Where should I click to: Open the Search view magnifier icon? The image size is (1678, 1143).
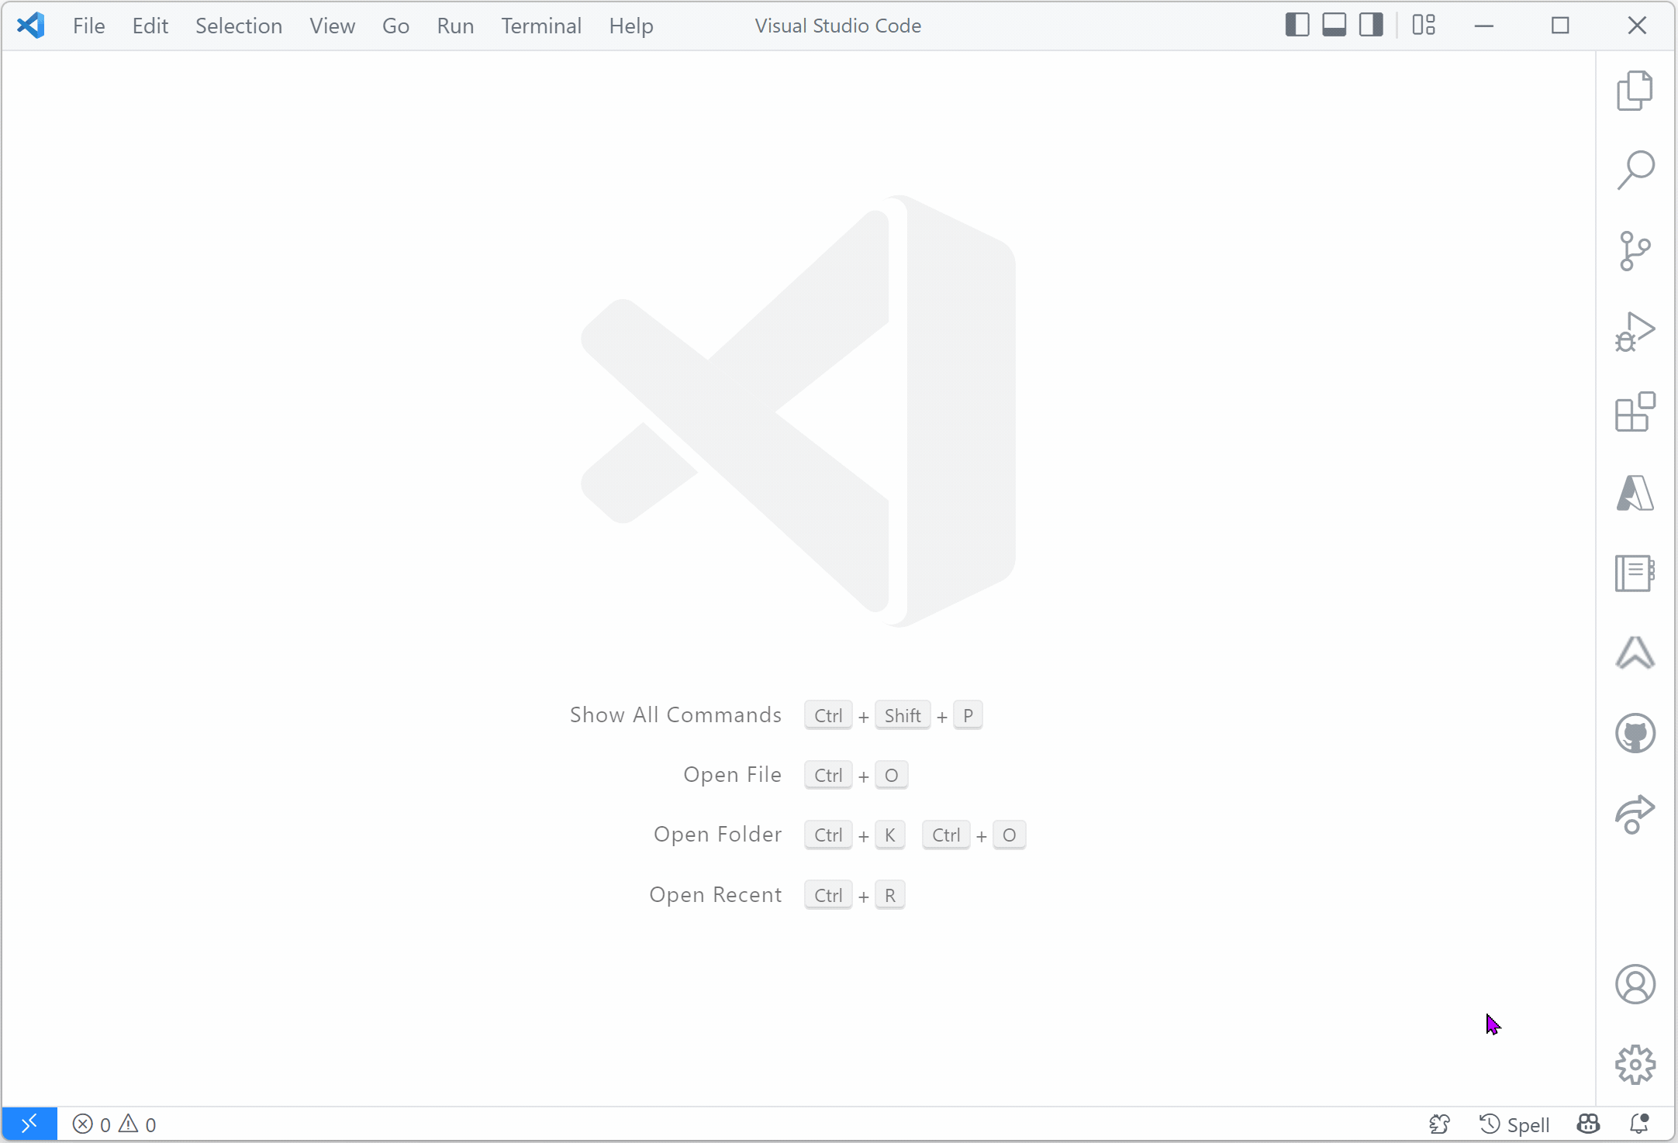pos(1635,170)
